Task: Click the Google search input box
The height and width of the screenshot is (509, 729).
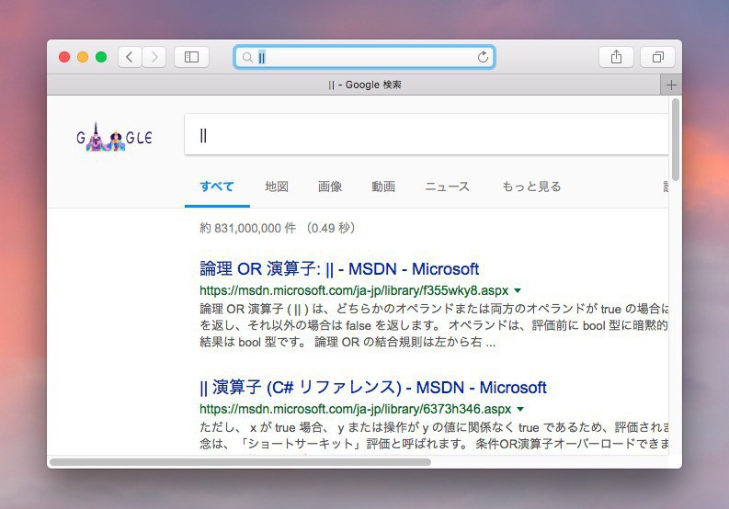Action: [x=427, y=134]
